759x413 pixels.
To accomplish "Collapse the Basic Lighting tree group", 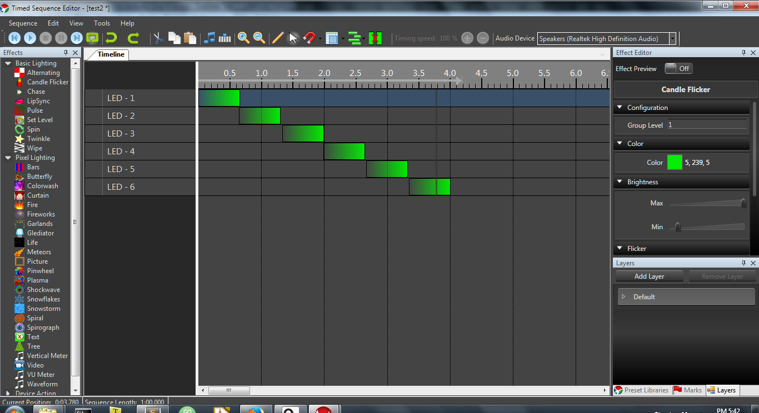I will point(8,63).
